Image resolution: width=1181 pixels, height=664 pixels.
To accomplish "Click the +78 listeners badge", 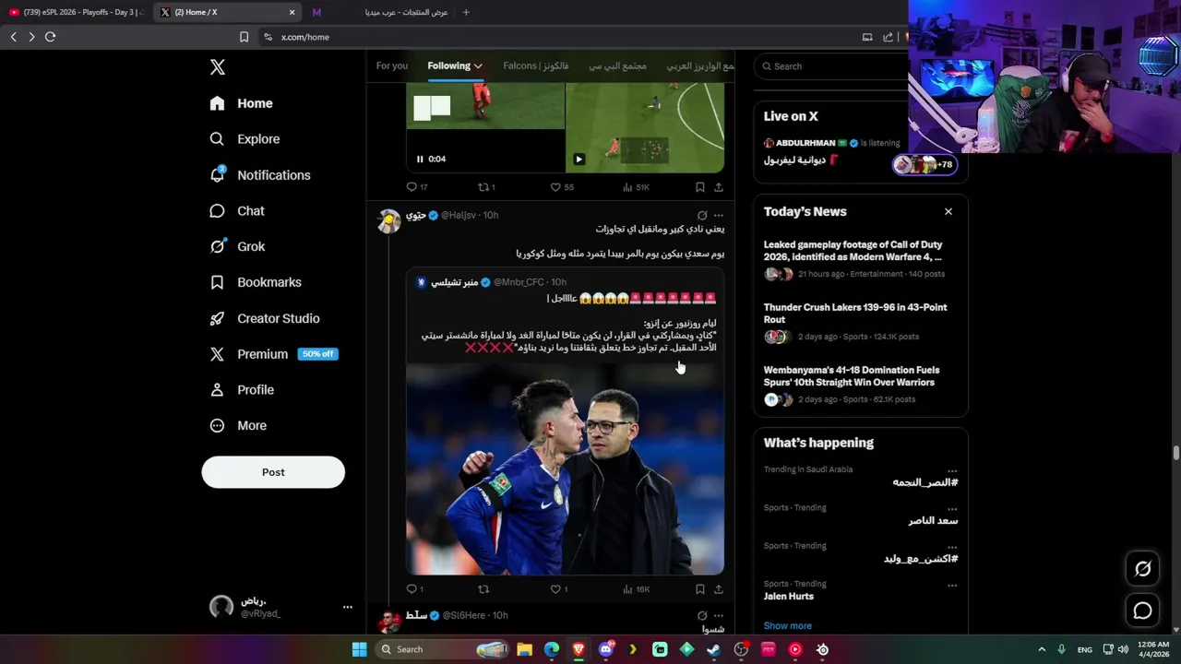I will pyautogui.click(x=925, y=165).
